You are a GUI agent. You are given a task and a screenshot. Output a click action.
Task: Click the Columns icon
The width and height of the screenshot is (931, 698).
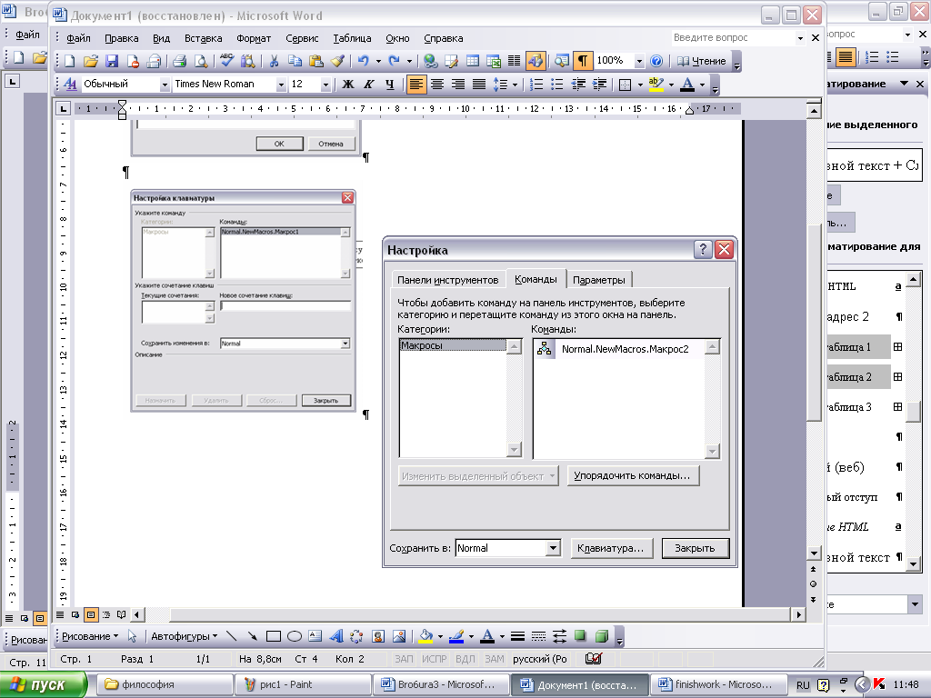tap(515, 61)
